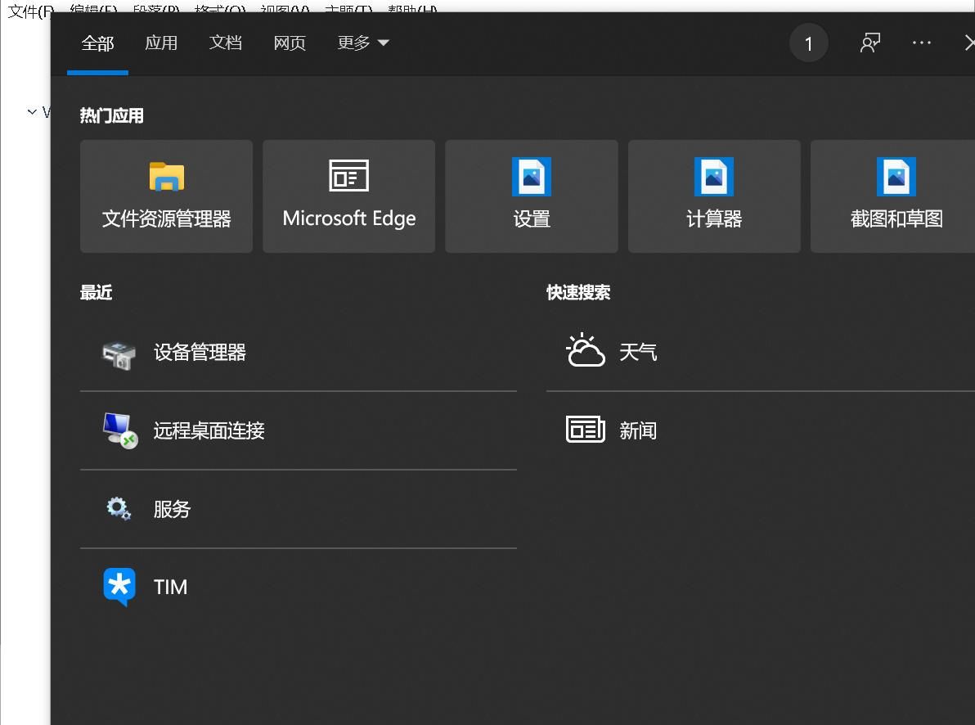Launch Microsoft Edge
This screenshot has width=975, height=725.
click(x=348, y=196)
